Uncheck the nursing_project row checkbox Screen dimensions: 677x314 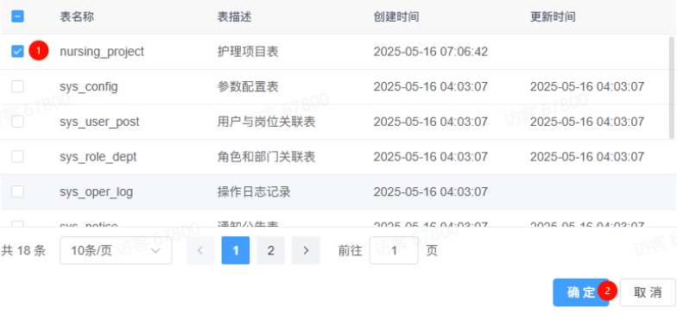click(17, 52)
